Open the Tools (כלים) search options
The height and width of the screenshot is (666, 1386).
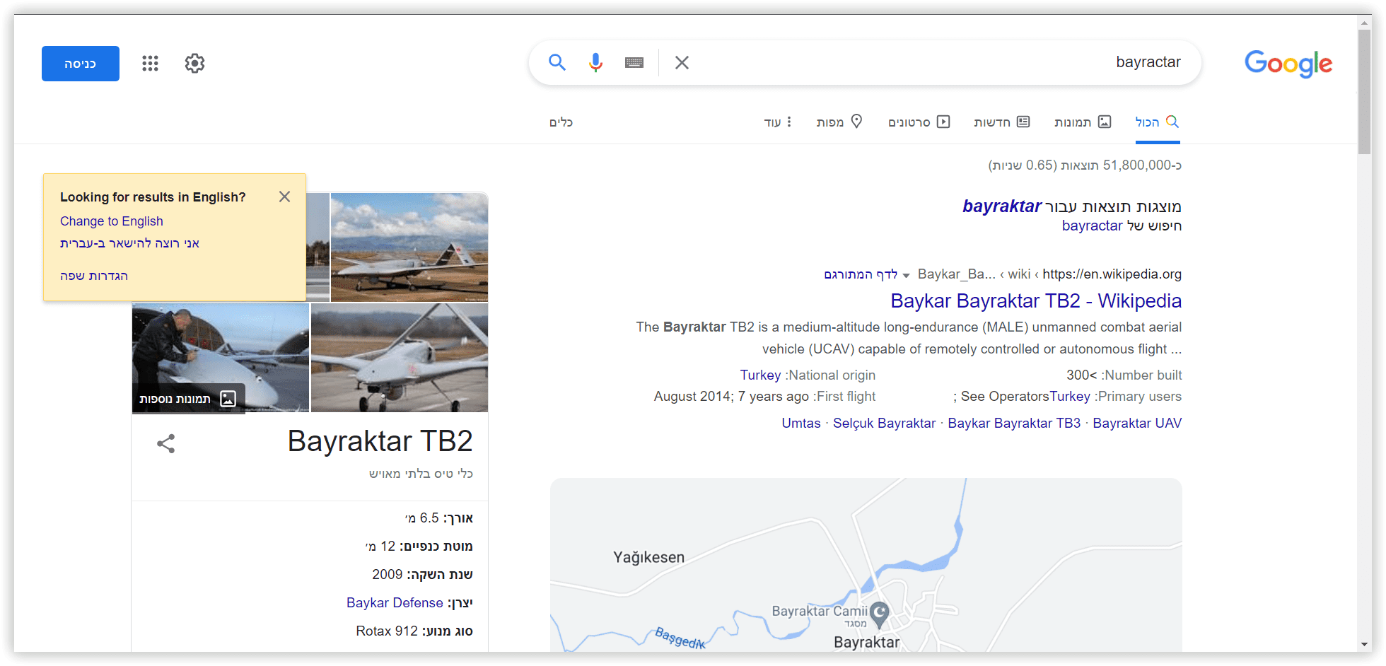(x=561, y=122)
